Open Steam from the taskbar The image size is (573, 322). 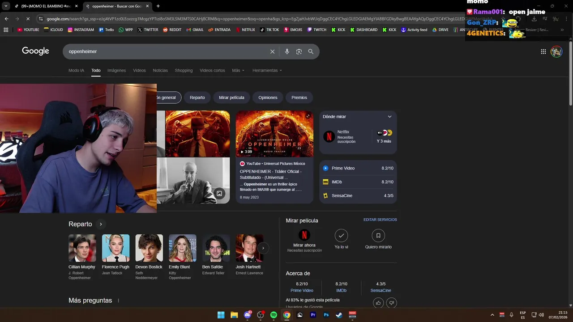pyautogui.click(x=339, y=315)
